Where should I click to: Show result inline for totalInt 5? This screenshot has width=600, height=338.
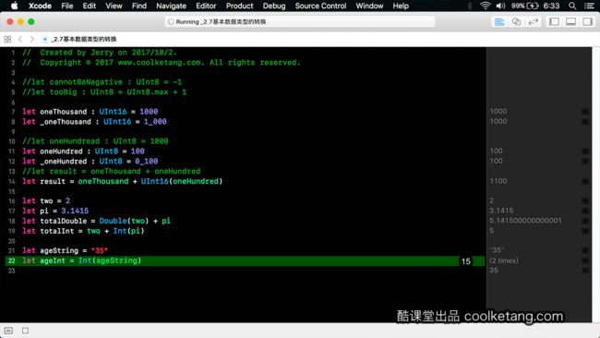click(x=585, y=231)
